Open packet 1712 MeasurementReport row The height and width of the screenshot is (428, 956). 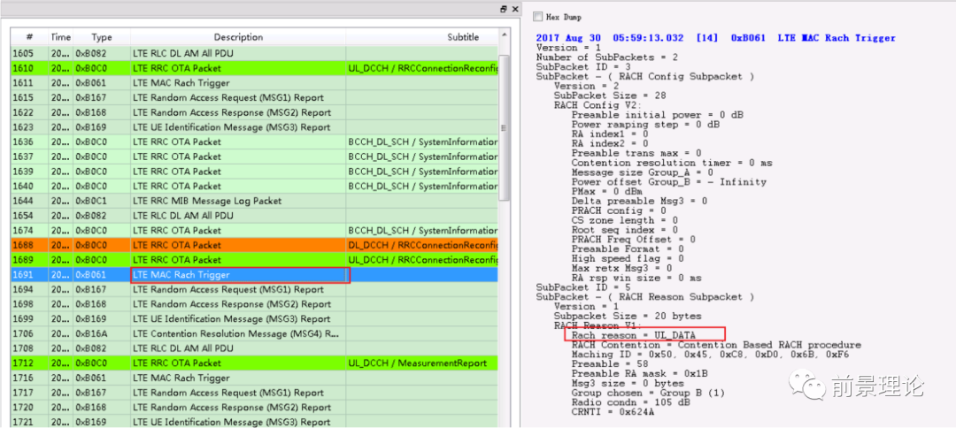click(x=239, y=363)
